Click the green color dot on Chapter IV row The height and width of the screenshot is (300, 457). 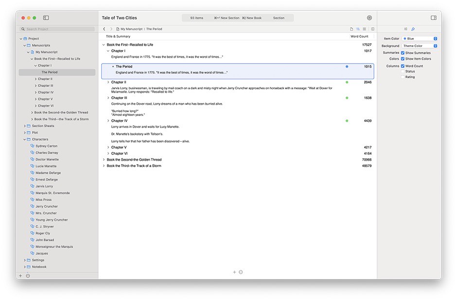[347, 120]
